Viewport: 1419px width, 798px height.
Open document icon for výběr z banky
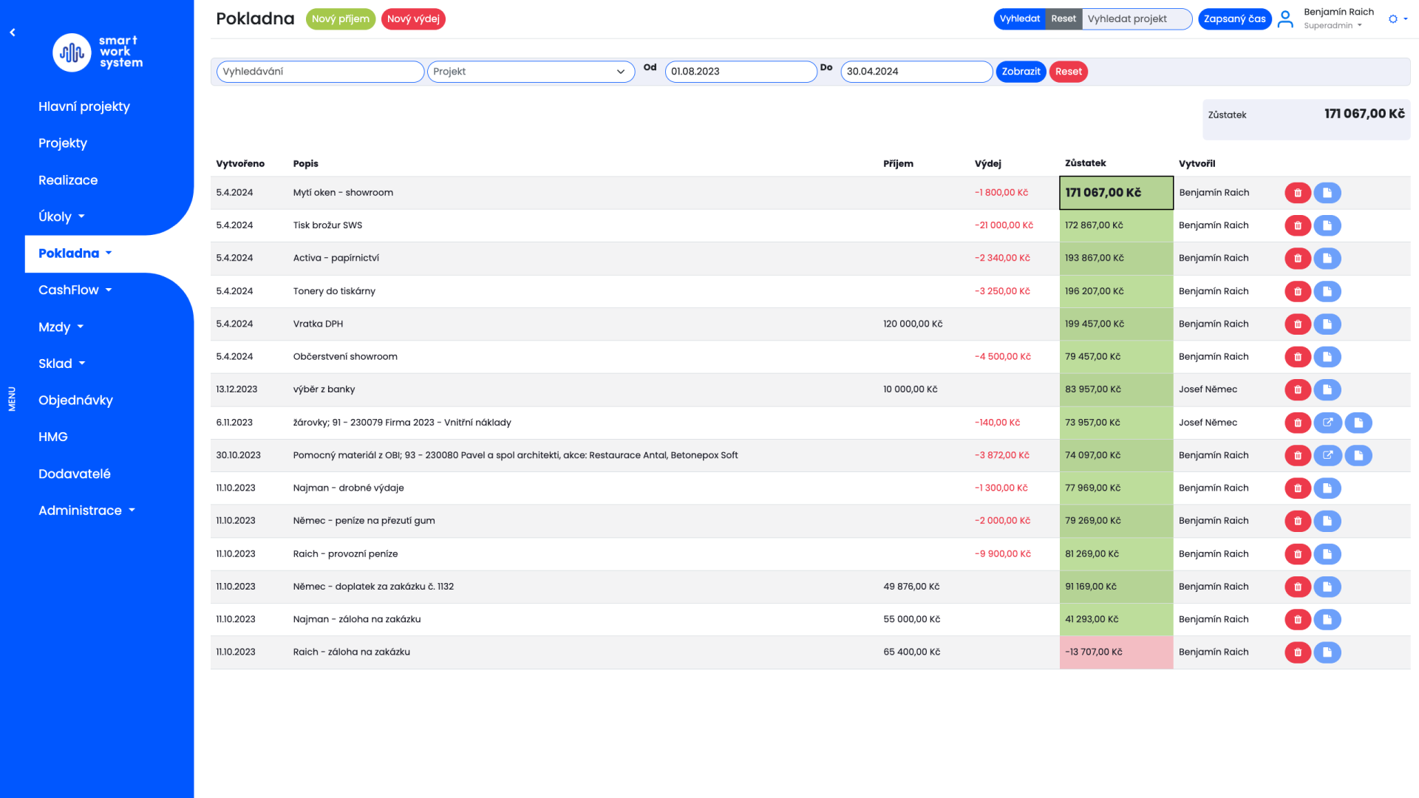click(x=1327, y=389)
